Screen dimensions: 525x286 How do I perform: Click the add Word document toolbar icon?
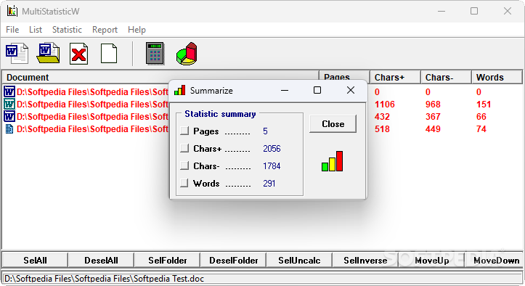(17, 54)
